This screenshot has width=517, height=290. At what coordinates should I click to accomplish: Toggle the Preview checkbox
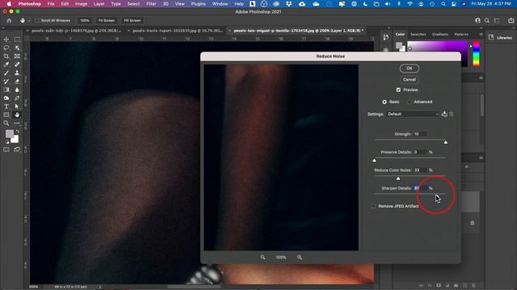click(398, 89)
